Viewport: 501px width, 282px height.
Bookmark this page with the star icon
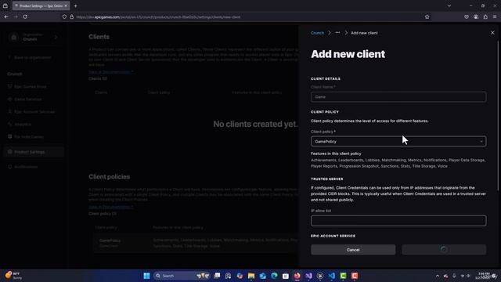(x=427, y=17)
